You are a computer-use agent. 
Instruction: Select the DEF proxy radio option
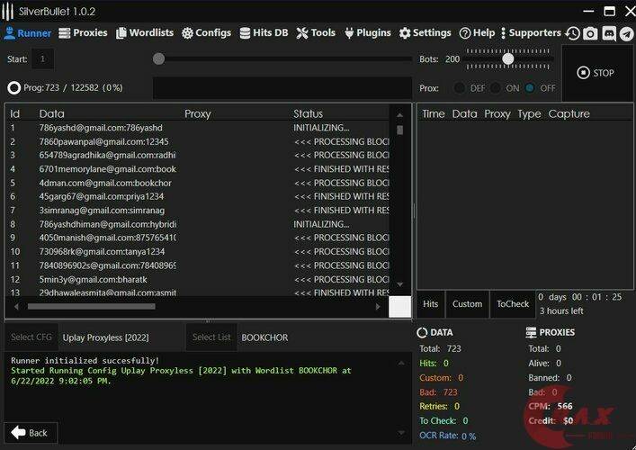460,87
